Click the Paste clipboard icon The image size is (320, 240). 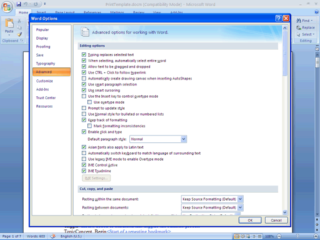9,23
